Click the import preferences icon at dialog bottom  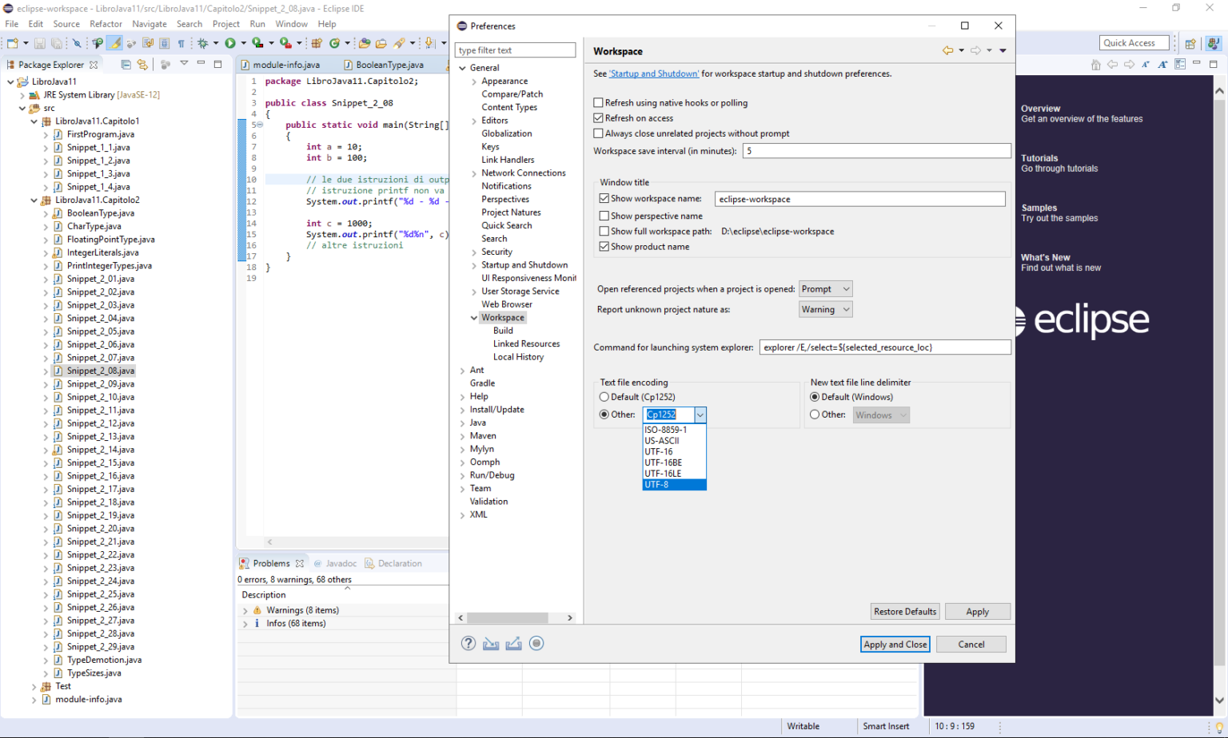491,643
